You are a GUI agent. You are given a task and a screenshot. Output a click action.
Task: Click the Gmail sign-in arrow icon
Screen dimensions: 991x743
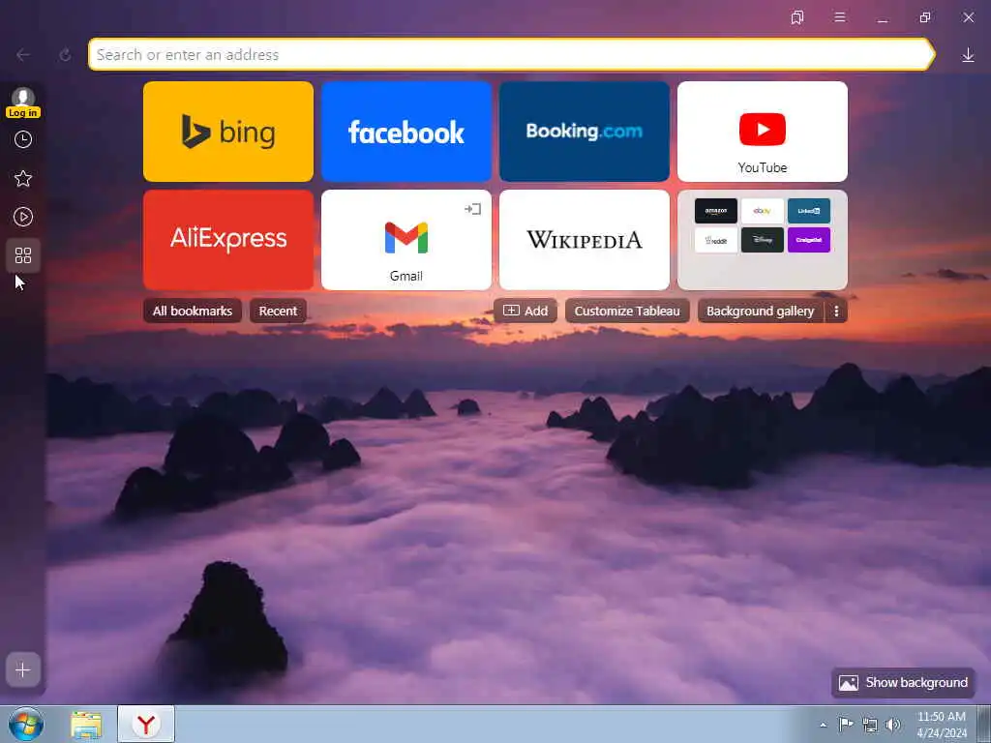tap(472, 209)
